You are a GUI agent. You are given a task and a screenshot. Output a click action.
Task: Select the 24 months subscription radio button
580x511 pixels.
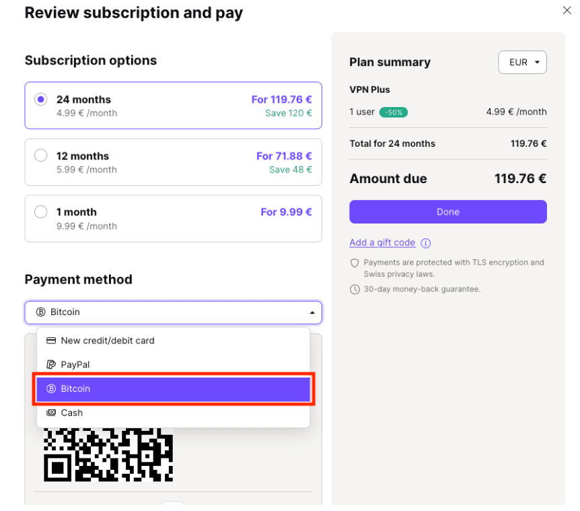pos(40,99)
